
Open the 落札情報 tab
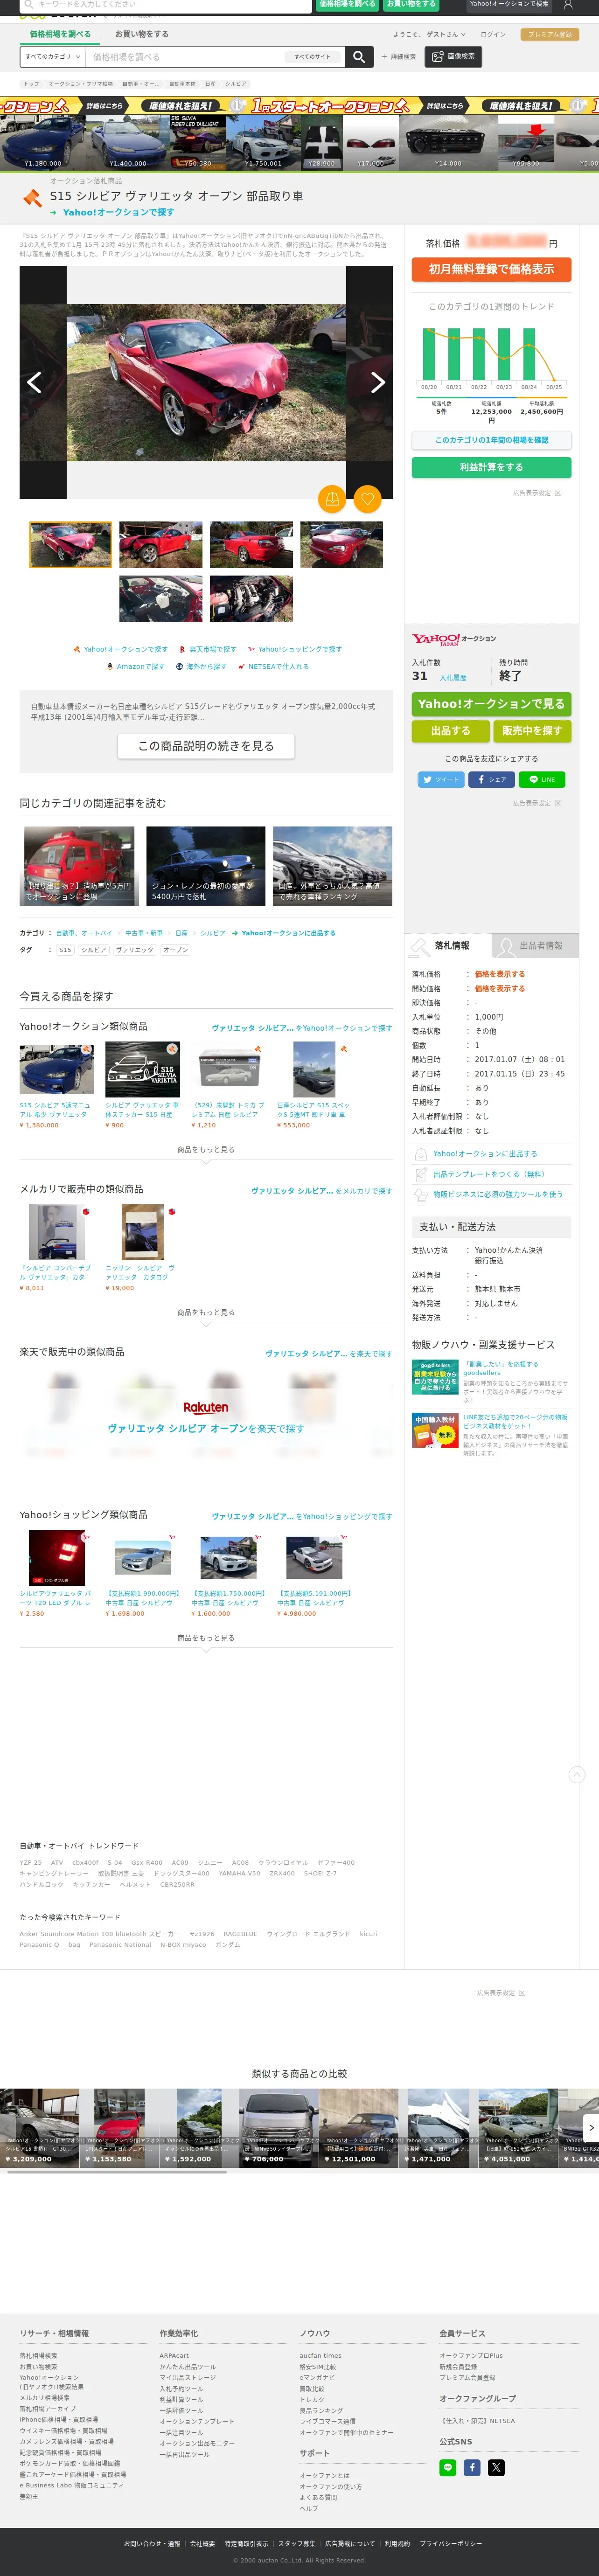(x=448, y=945)
